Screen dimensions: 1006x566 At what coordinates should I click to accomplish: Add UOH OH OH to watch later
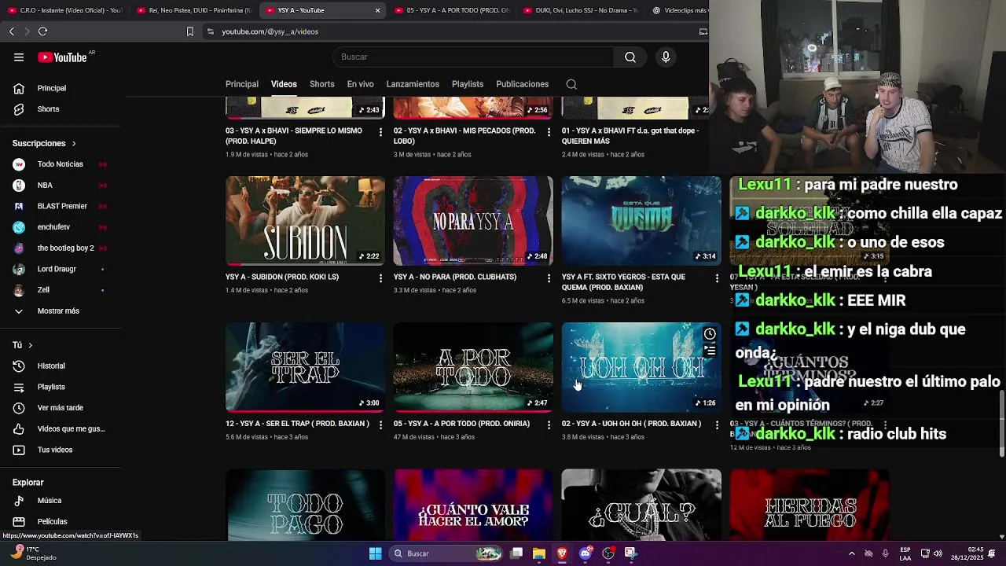[710, 334]
